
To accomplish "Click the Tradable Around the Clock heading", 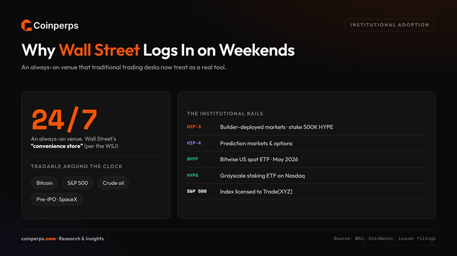I will point(77,166).
